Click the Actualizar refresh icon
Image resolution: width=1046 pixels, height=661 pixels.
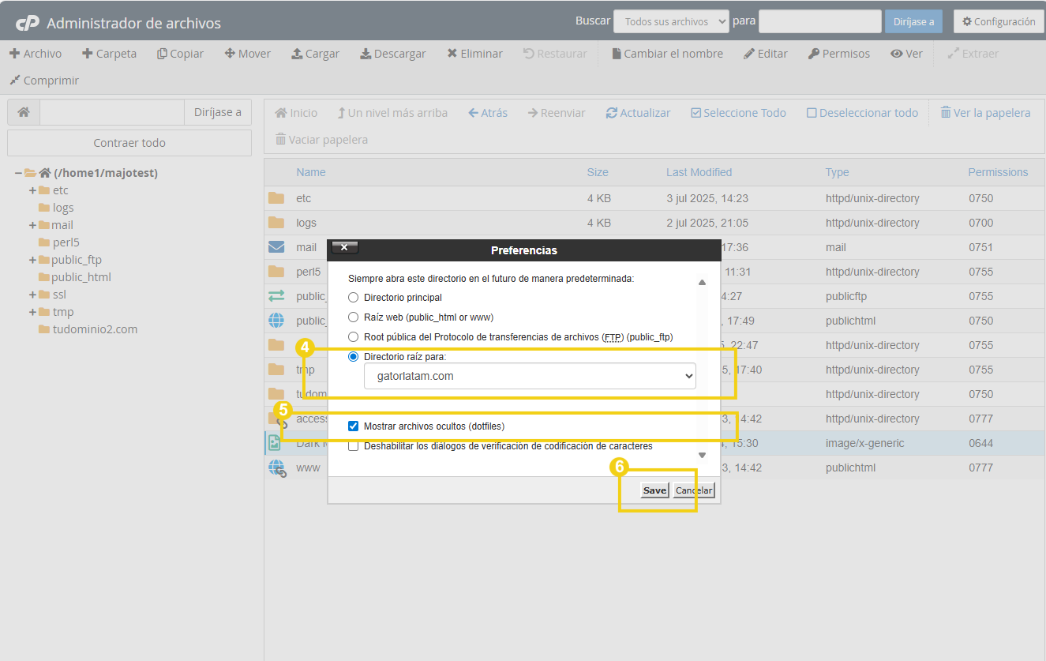pos(612,113)
